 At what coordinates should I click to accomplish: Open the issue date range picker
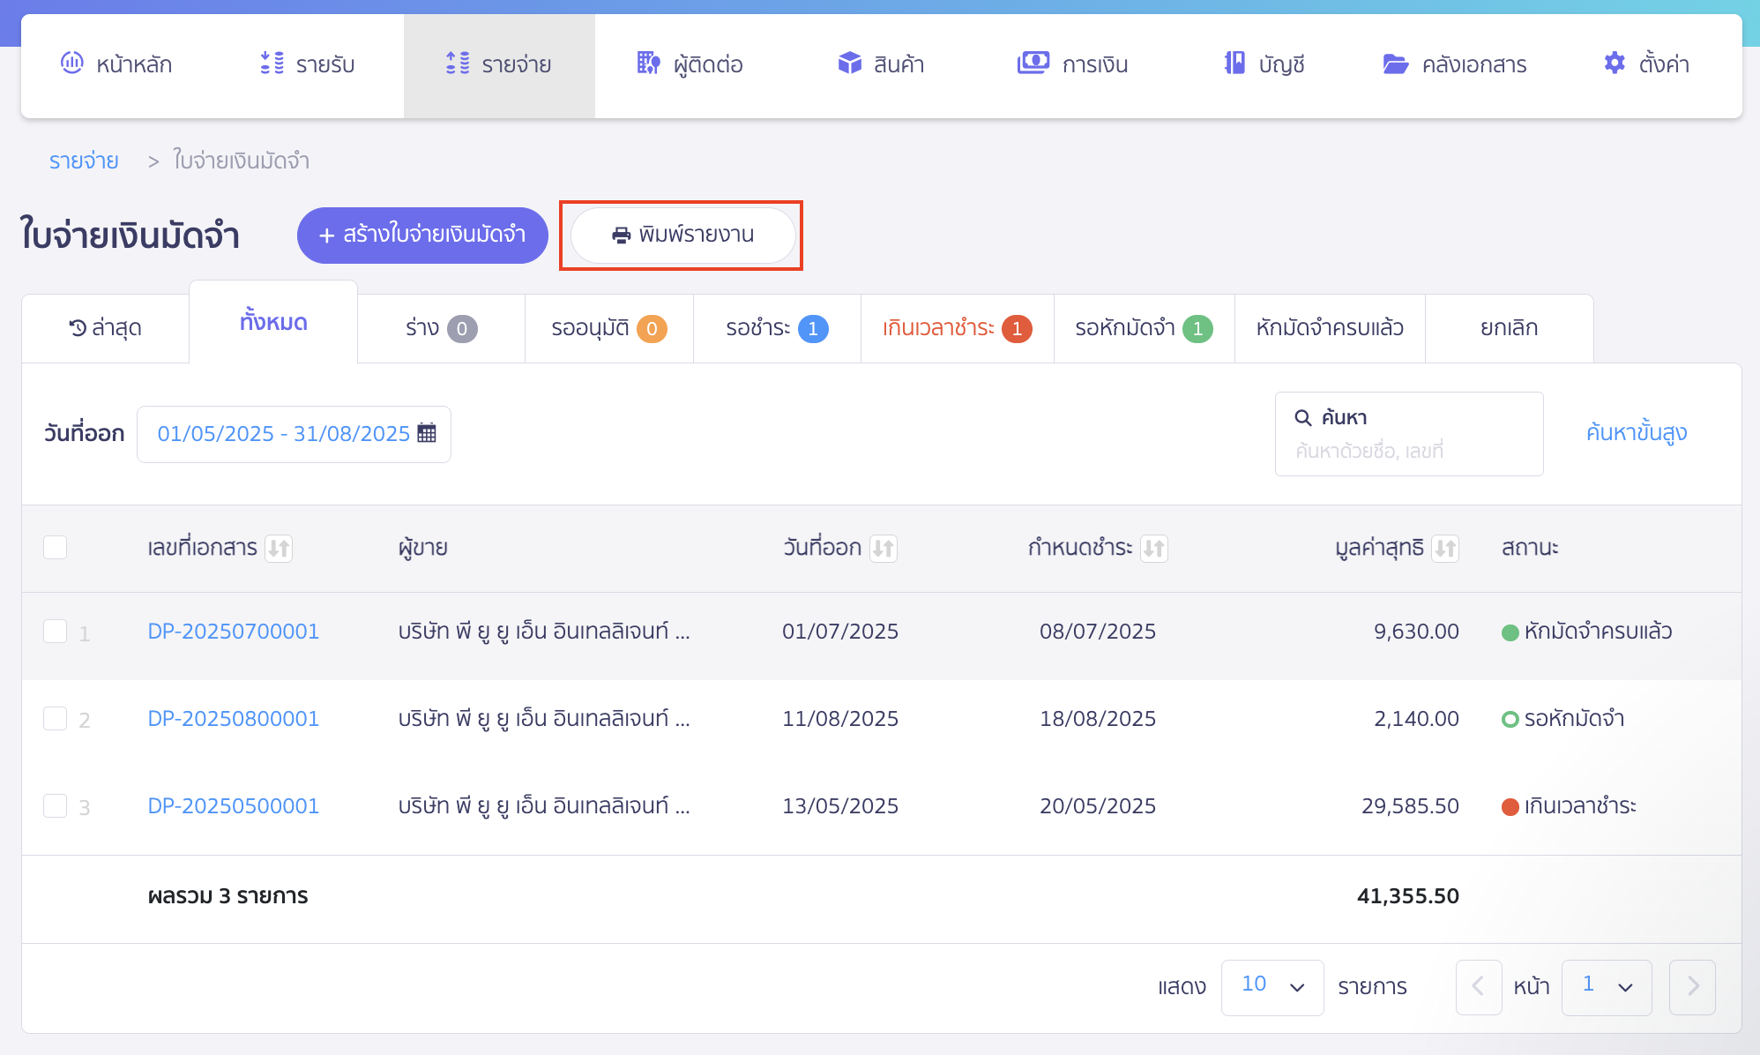click(x=284, y=433)
